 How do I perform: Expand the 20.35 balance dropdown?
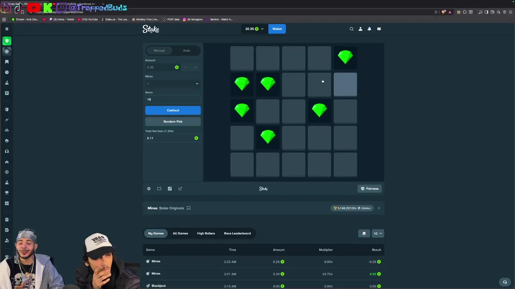click(254, 29)
